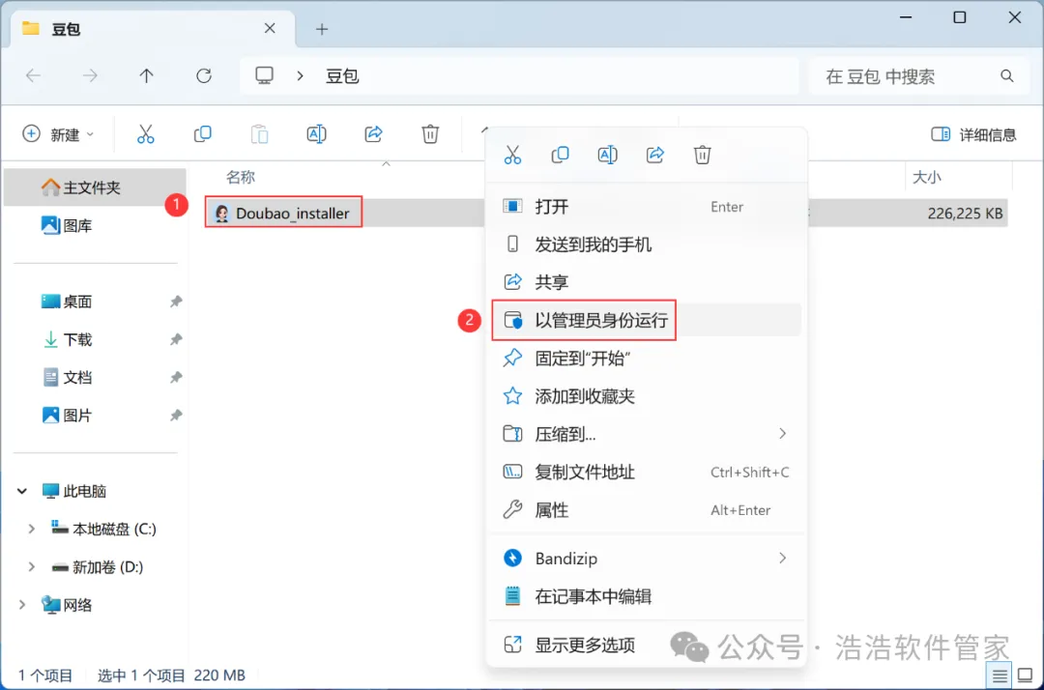The width and height of the screenshot is (1044, 690).
Task: Sort files by the 大小 column header
Action: point(926,177)
